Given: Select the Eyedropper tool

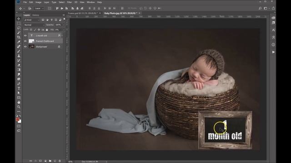Looking at the screenshot, I should point(19,42).
